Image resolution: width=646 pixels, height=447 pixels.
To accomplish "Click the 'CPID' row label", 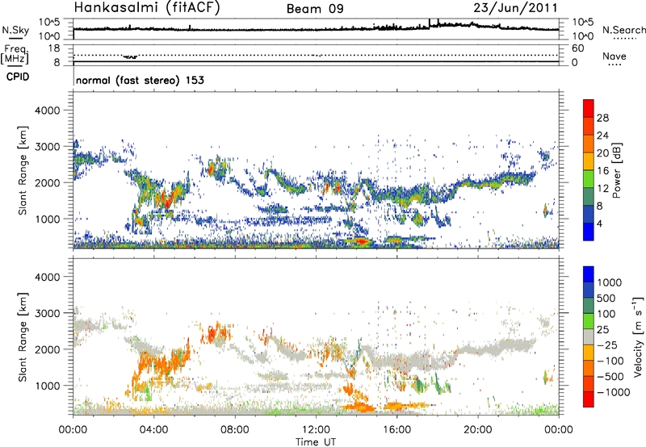I will tap(18, 77).
